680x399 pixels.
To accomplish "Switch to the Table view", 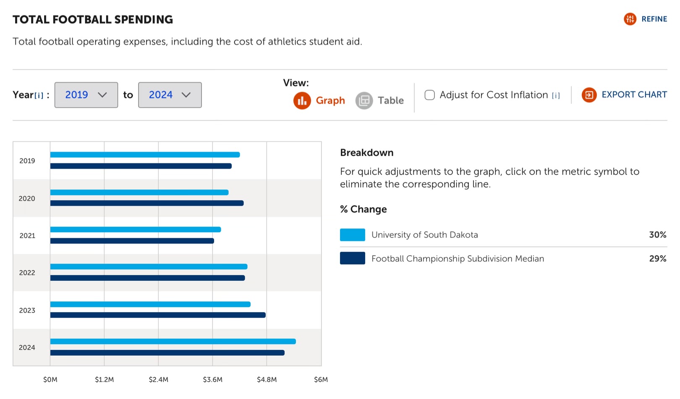I will 390,101.
